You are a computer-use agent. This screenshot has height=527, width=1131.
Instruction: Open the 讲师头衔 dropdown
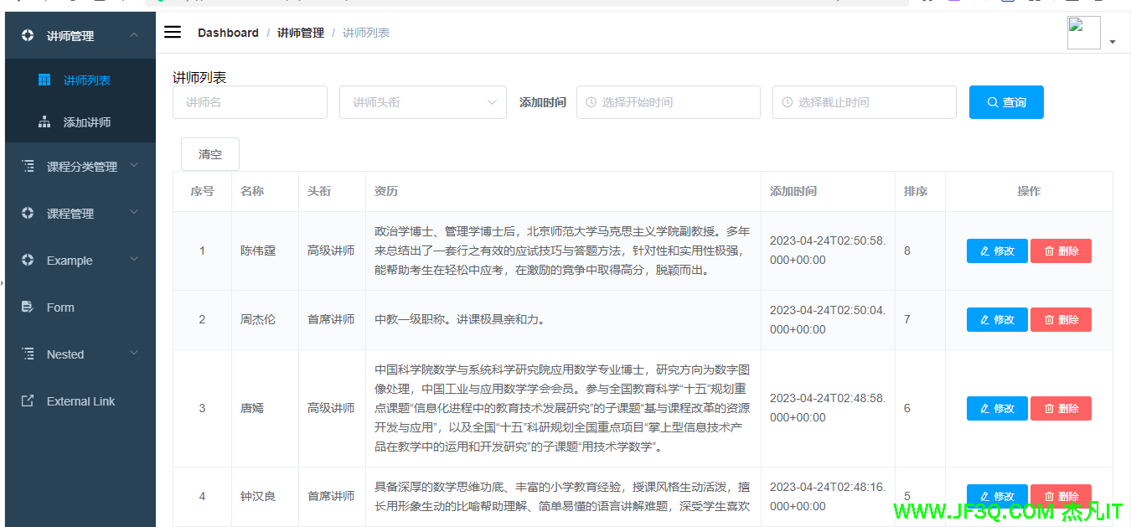pos(422,102)
